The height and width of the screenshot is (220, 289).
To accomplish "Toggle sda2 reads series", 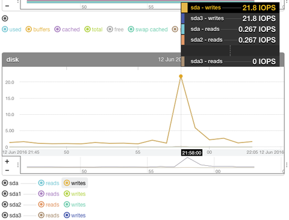I will (49, 204).
